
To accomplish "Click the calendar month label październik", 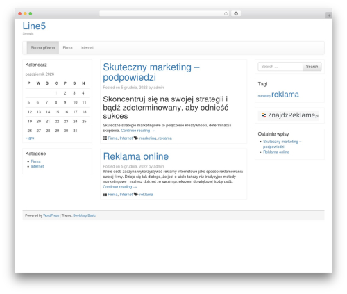I will [x=40, y=74].
